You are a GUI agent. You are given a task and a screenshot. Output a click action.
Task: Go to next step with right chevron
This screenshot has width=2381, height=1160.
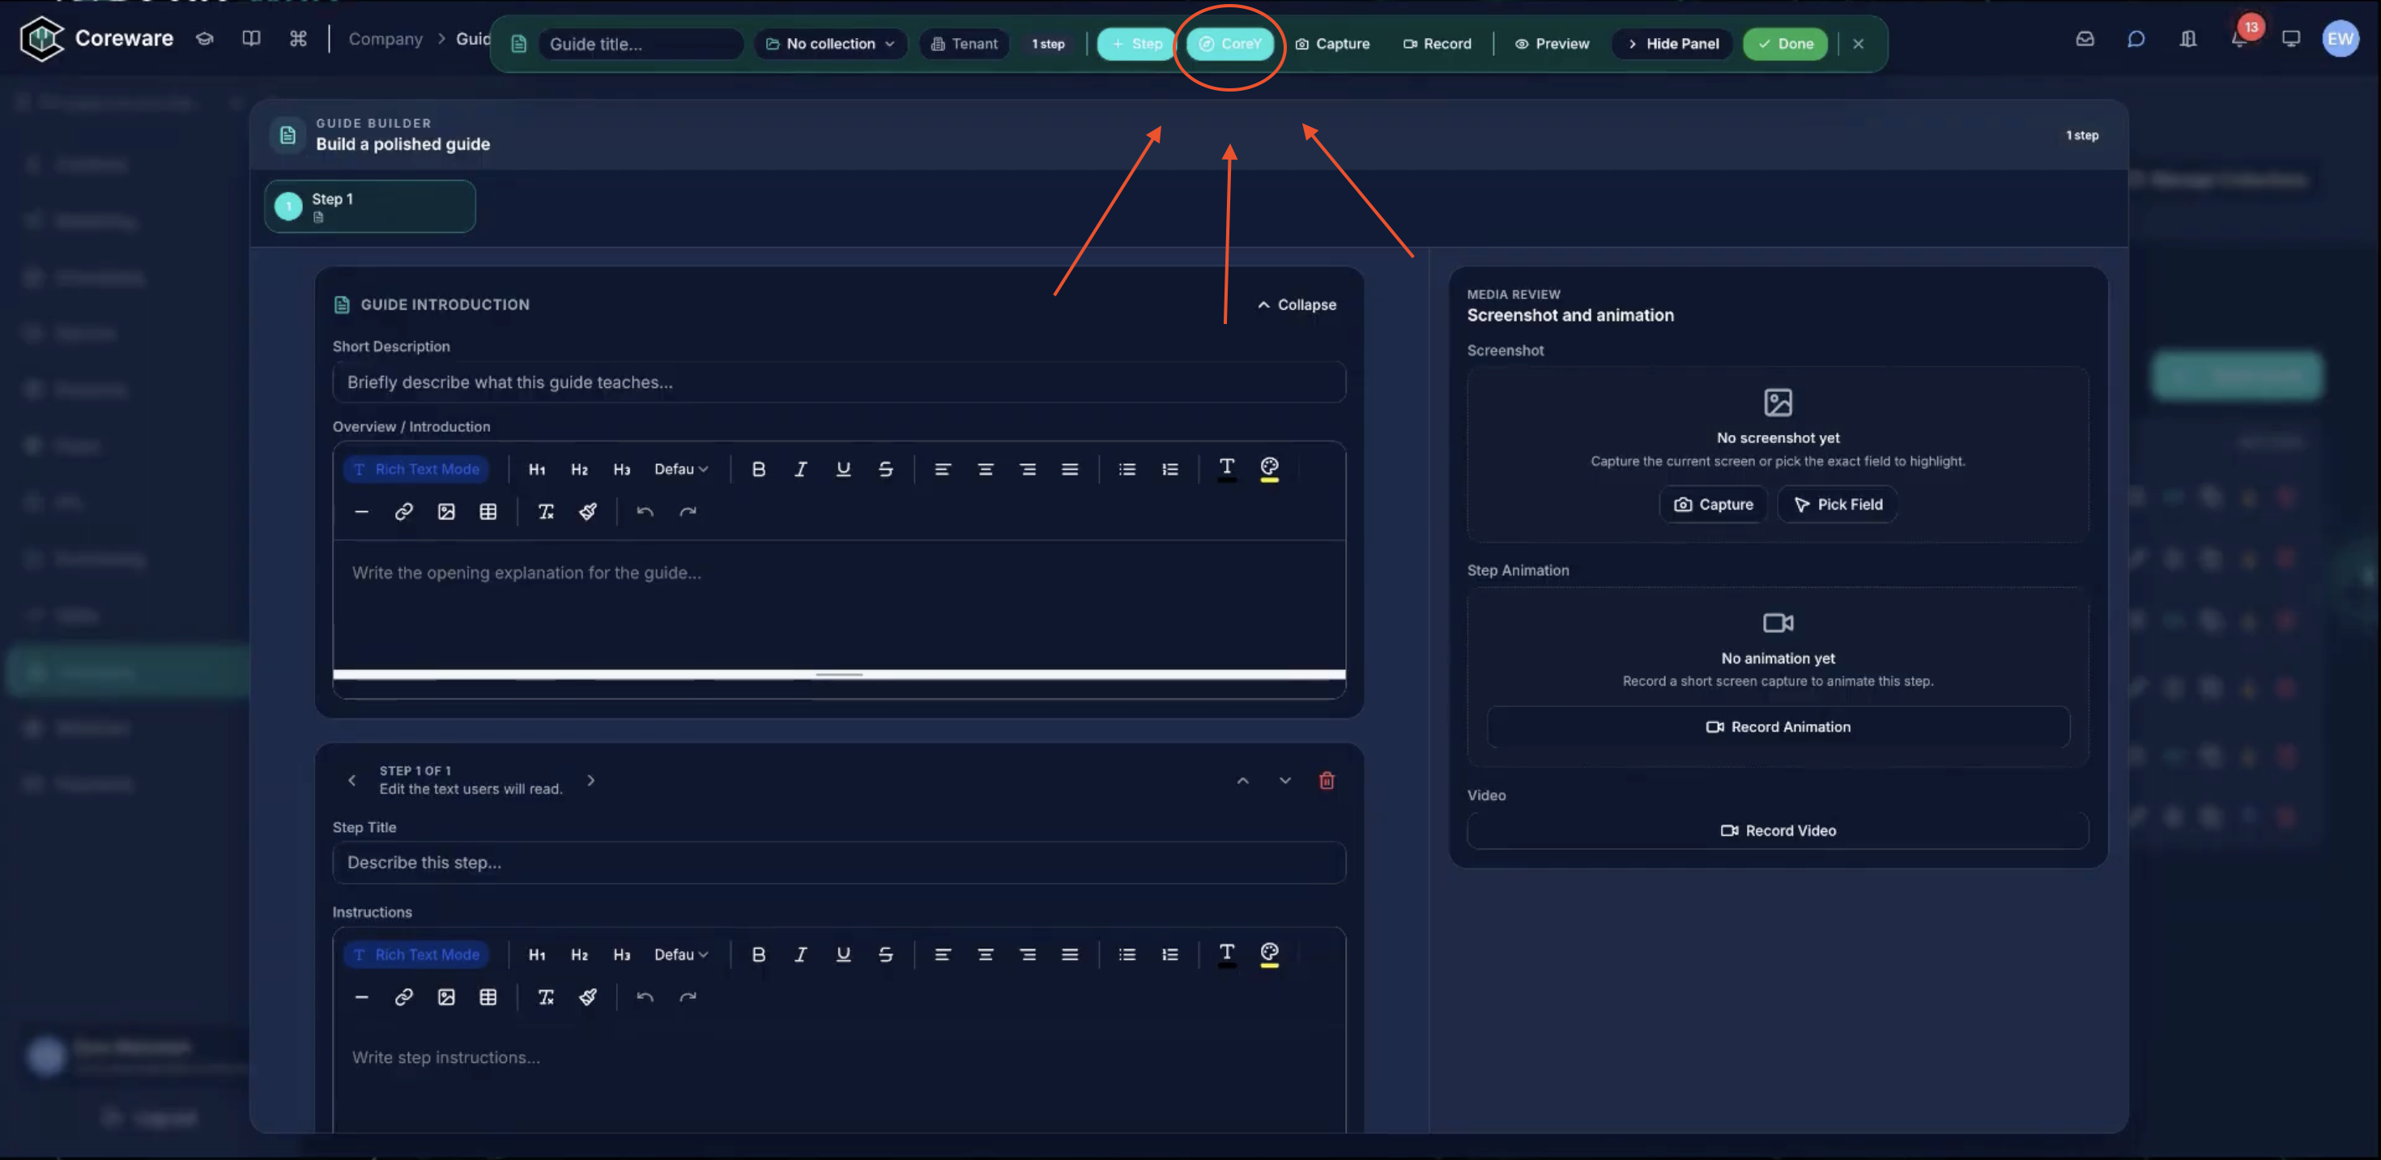click(590, 781)
